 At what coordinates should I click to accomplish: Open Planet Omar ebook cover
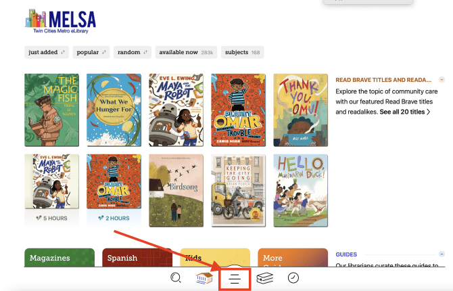coord(239,110)
